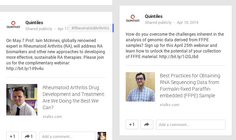Click the Apr 18, 2014 post timestamp
The width and height of the screenshot is (236, 140).
coord(187,22)
